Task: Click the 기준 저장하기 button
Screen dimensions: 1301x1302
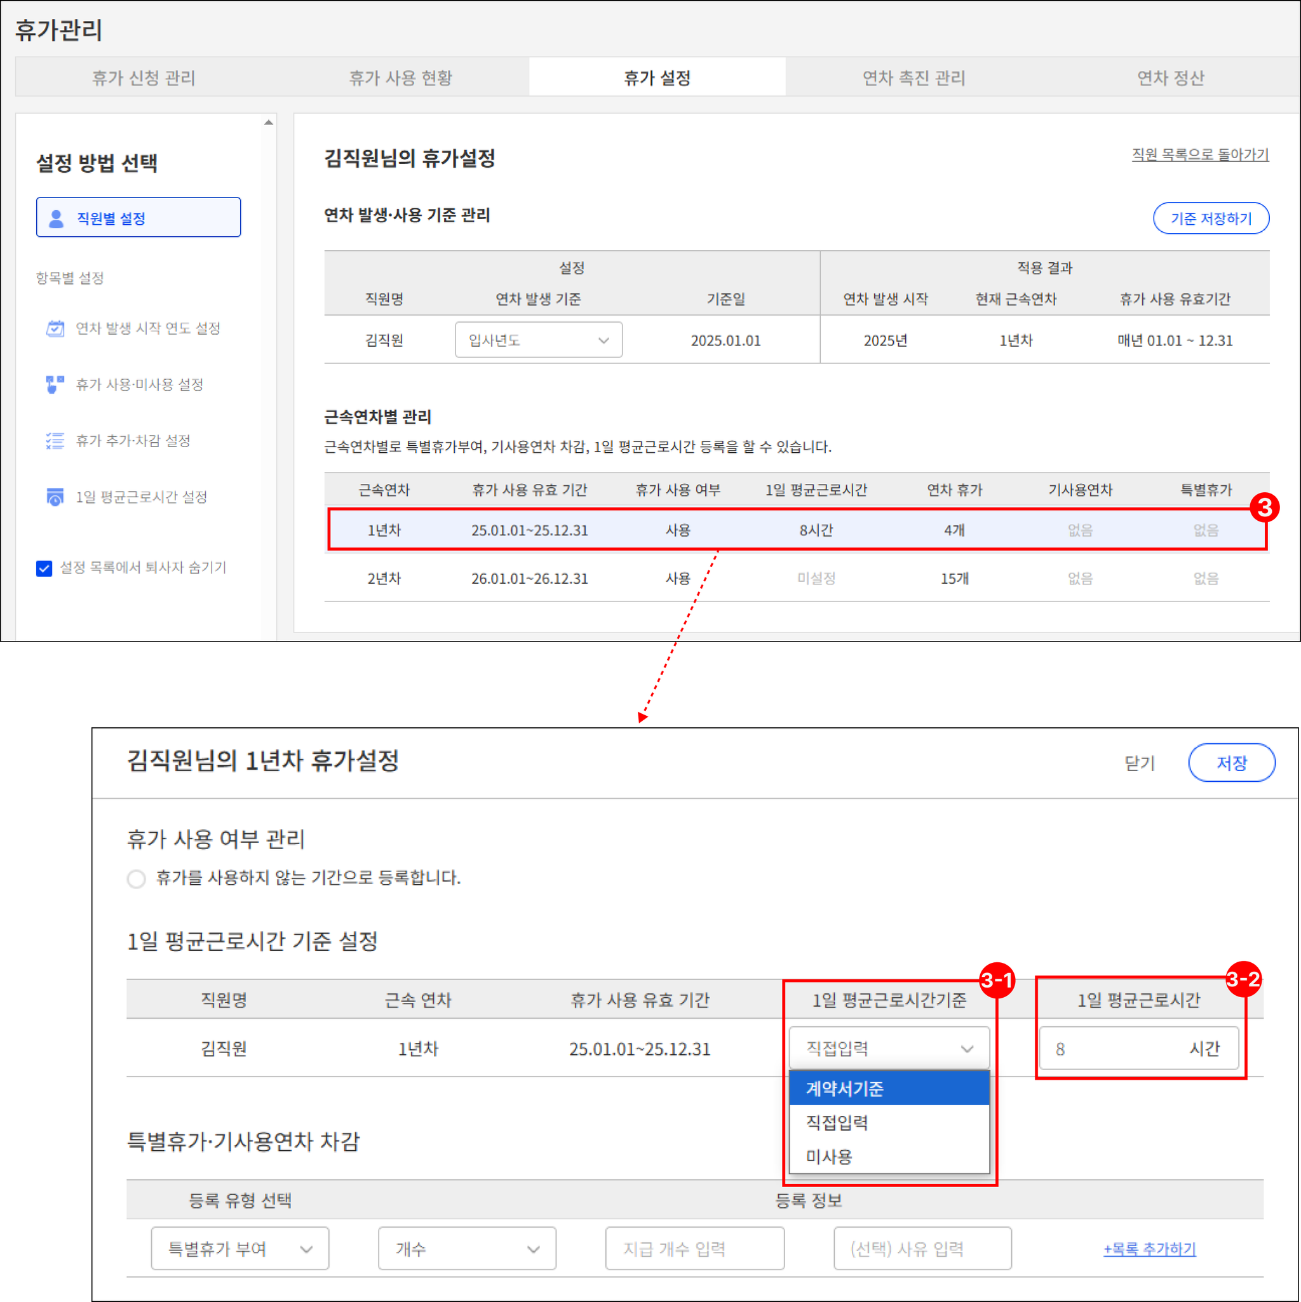Action: [1211, 218]
